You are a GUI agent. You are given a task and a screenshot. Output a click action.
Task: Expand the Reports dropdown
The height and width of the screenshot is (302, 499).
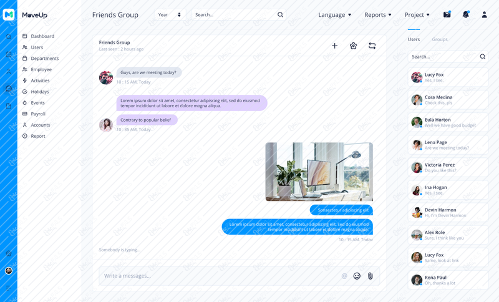pyautogui.click(x=378, y=14)
